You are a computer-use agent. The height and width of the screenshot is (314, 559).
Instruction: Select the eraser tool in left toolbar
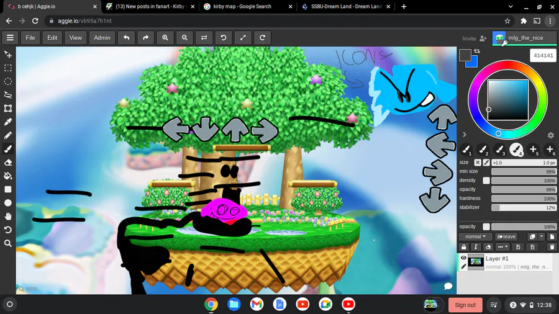point(8,163)
